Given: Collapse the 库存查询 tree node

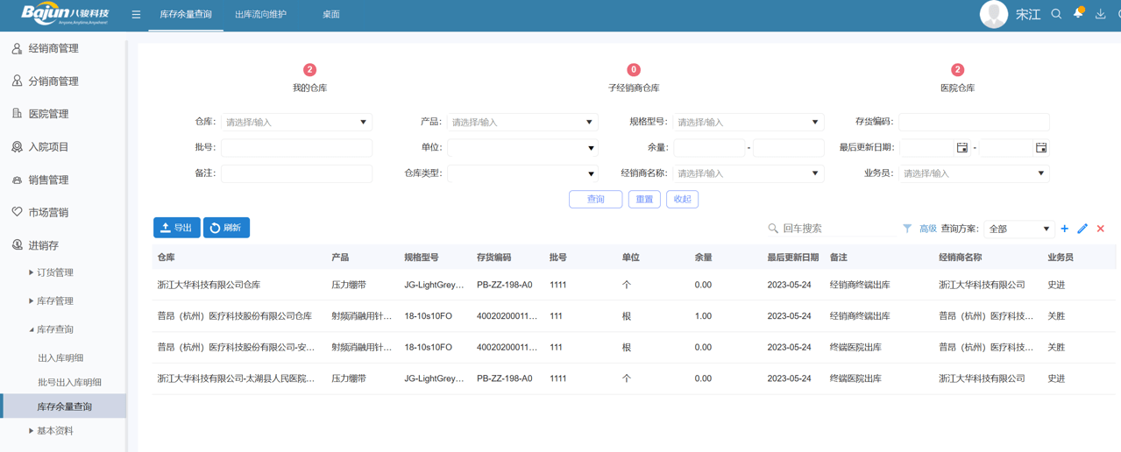Looking at the screenshot, I should 32,329.
